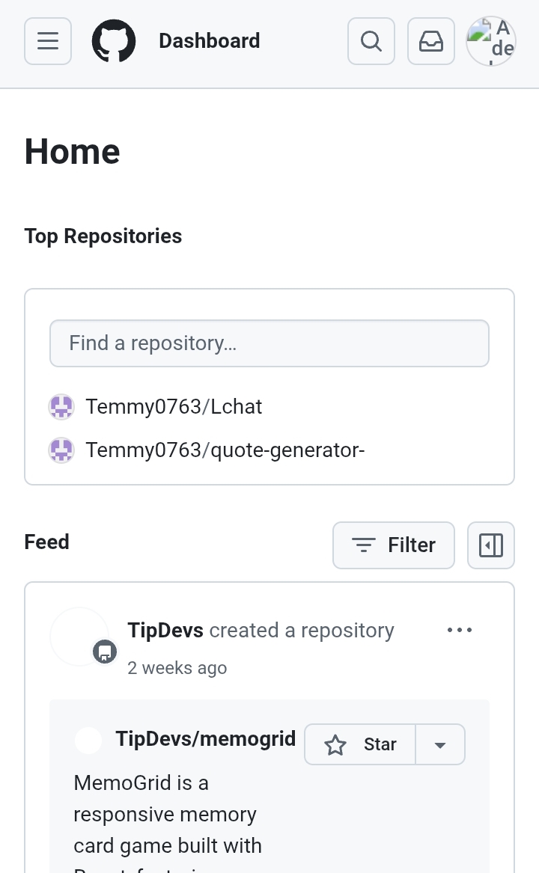Click the GitHub Octocat logo
The image size is (539, 873).
point(114,41)
